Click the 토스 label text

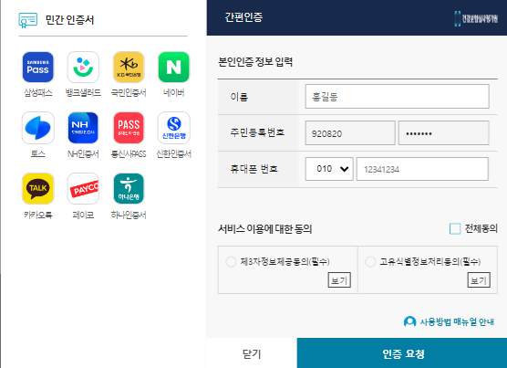click(x=37, y=153)
